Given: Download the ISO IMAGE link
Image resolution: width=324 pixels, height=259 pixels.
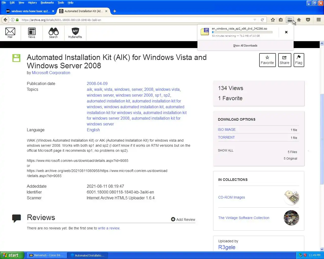Looking at the screenshot, I should coord(227,129).
